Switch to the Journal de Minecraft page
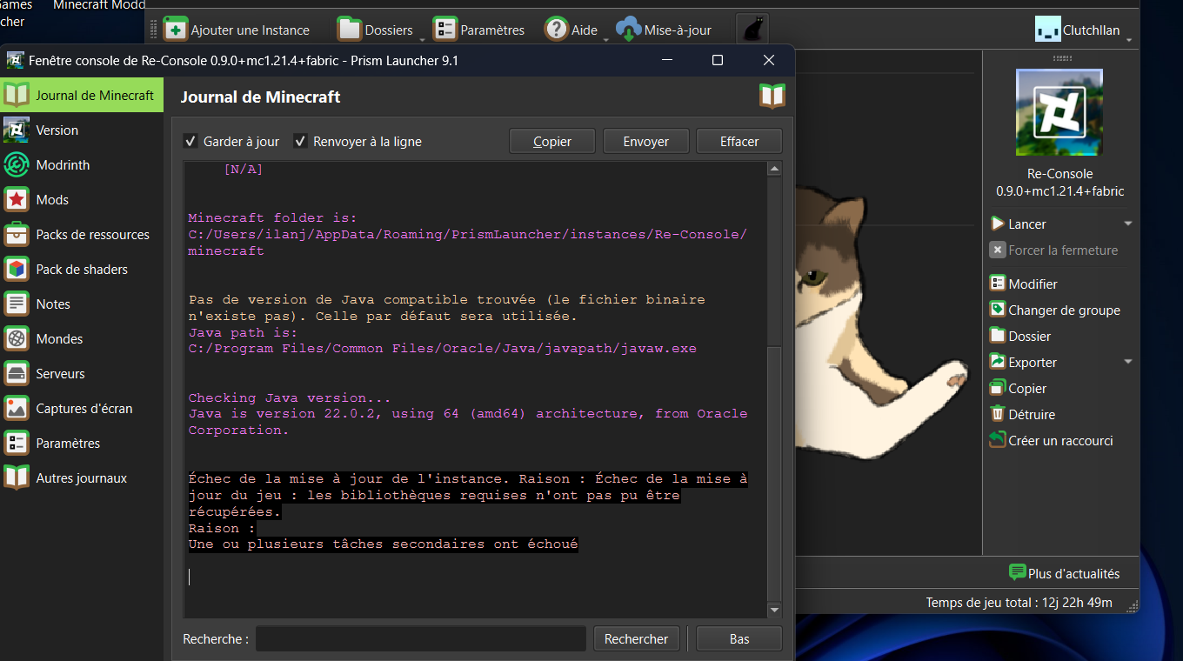The width and height of the screenshot is (1183, 661). point(82,96)
